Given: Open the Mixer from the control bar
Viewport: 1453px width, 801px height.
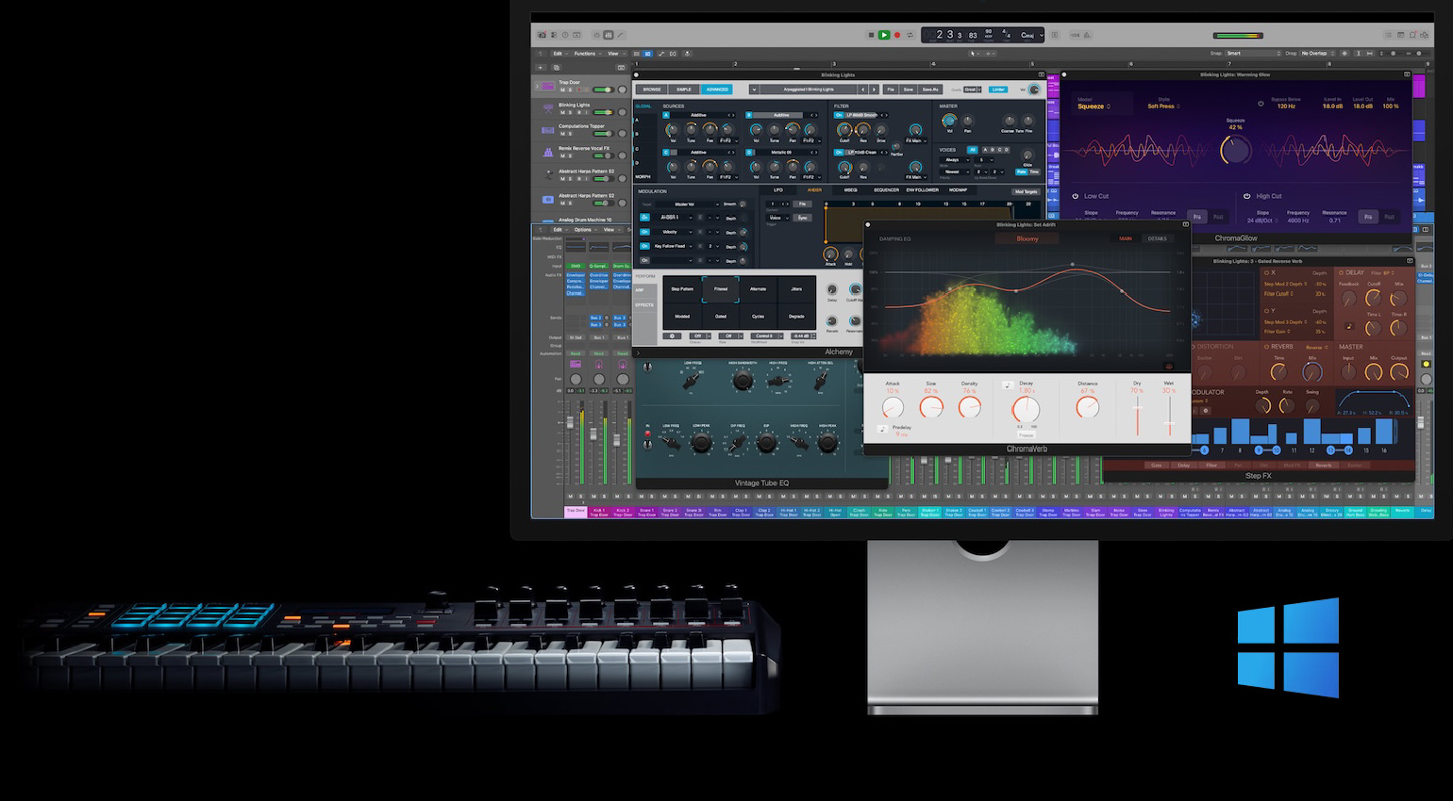Looking at the screenshot, I should point(608,35).
